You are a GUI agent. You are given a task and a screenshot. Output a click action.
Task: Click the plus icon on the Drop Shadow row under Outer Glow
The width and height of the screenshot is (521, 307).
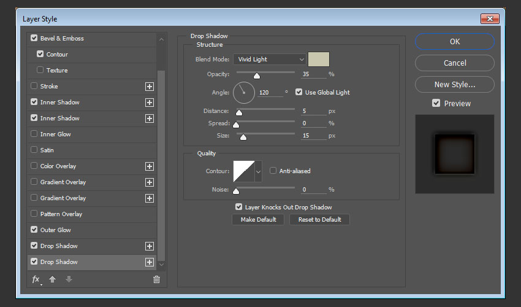click(x=150, y=246)
